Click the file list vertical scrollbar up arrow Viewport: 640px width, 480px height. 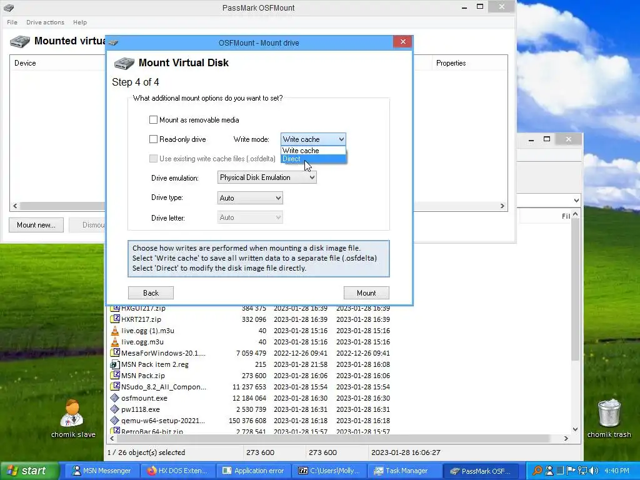[576, 214]
